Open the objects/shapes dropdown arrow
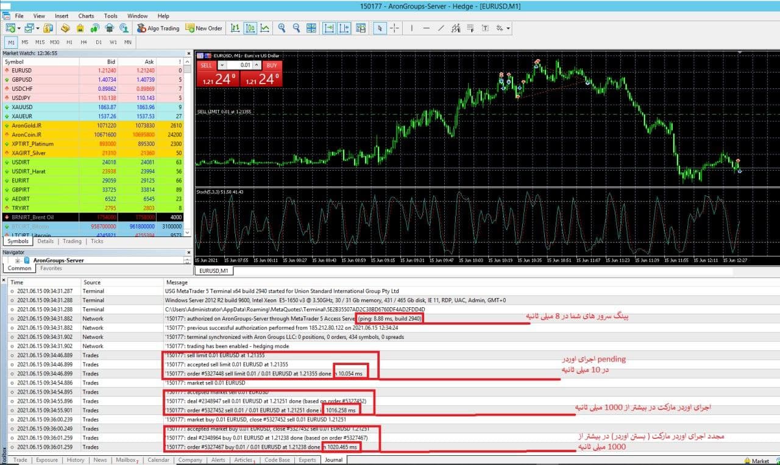780x465 pixels. 508,29
